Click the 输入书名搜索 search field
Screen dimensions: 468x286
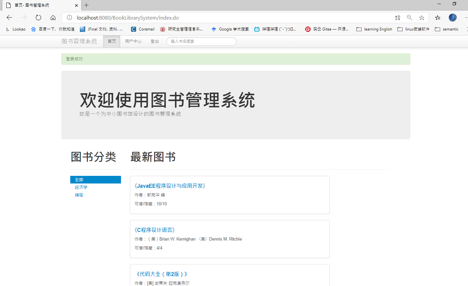click(202, 41)
